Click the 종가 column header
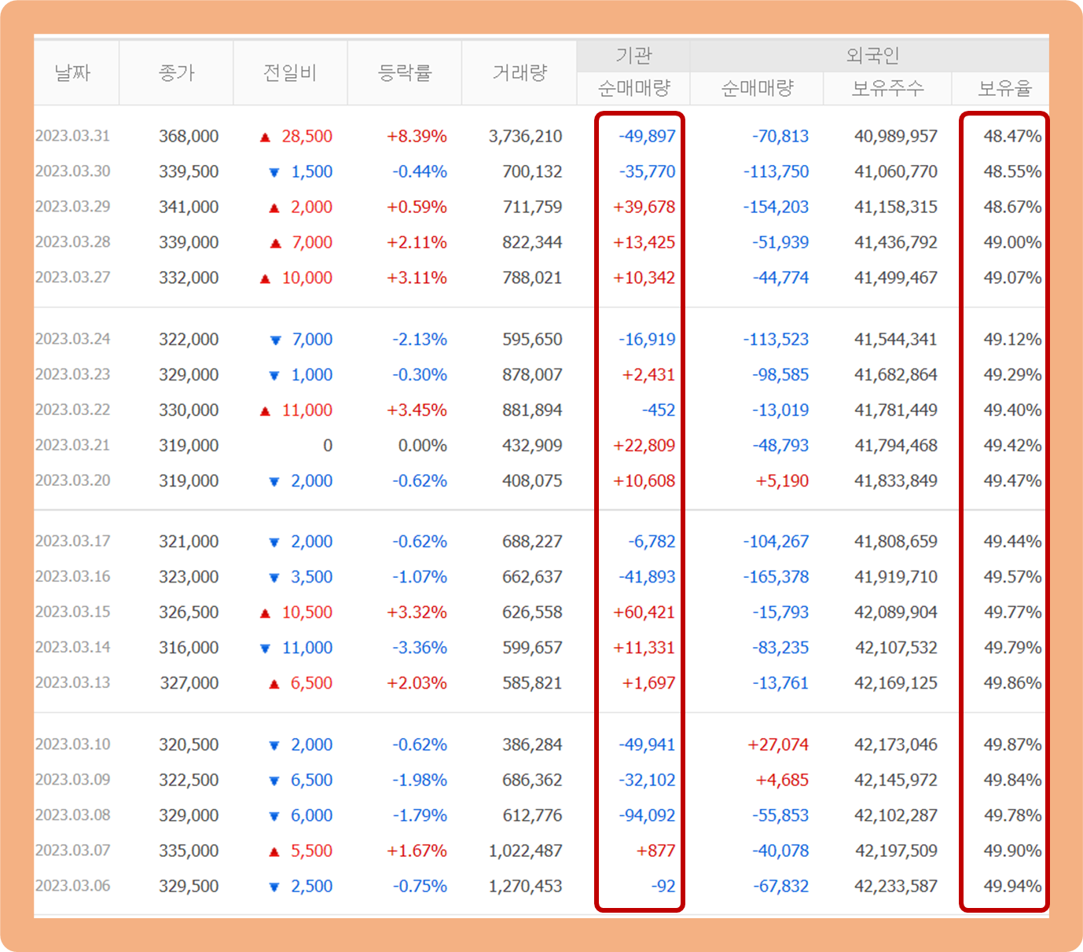Image resolution: width=1083 pixels, height=952 pixels. pos(177,73)
